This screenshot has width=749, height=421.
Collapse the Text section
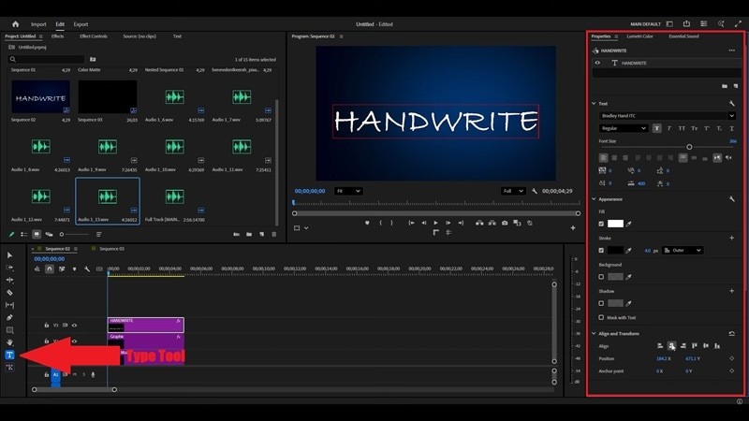(x=594, y=103)
